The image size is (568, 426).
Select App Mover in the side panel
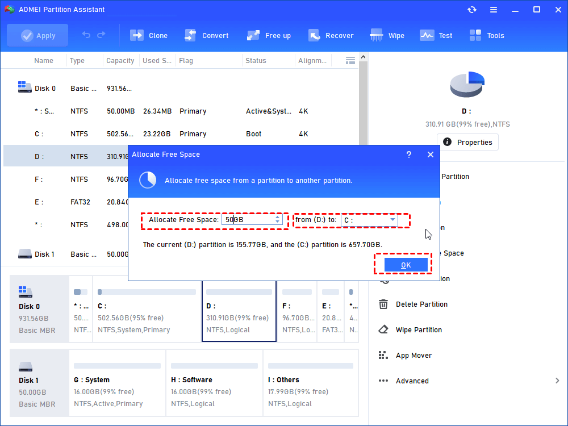pyautogui.click(x=414, y=356)
